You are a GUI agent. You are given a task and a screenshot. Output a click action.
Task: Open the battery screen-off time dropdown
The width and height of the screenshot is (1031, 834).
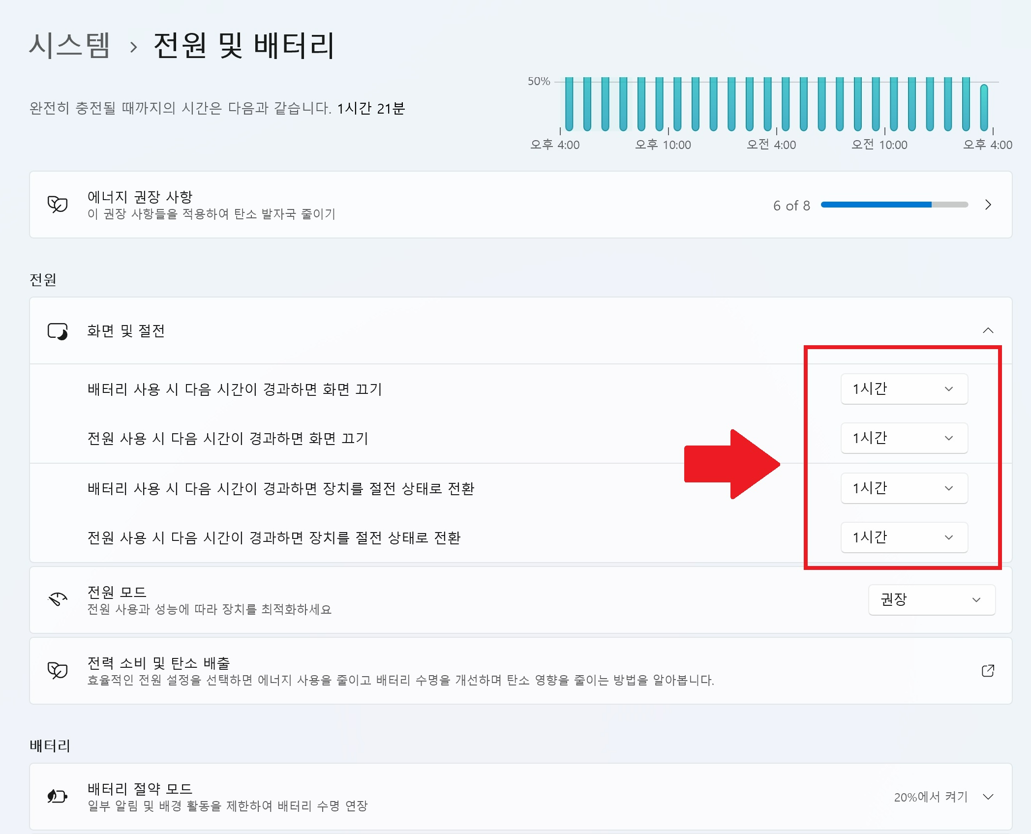coord(904,389)
